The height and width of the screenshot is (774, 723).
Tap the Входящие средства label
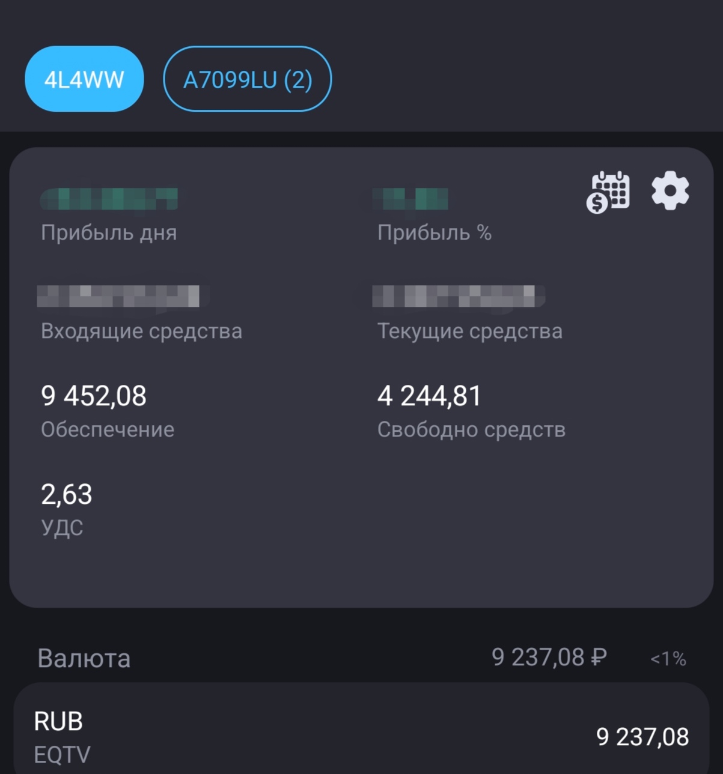point(141,331)
